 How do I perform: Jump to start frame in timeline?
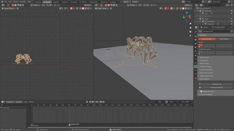pyautogui.click(x=90, y=102)
